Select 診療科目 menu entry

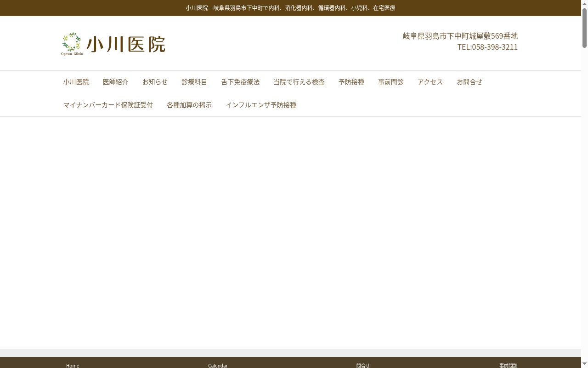[x=194, y=82]
